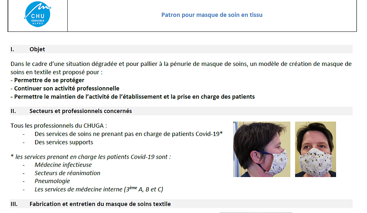
Task: Click the paragraph starting 'Dans le cadre'
Action: point(181,68)
